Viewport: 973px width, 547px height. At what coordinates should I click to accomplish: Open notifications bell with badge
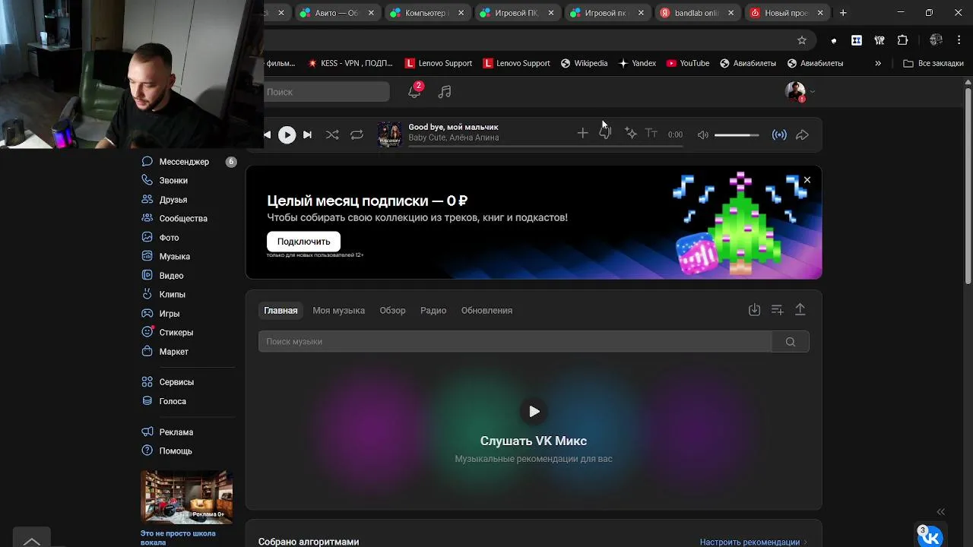point(414,91)
